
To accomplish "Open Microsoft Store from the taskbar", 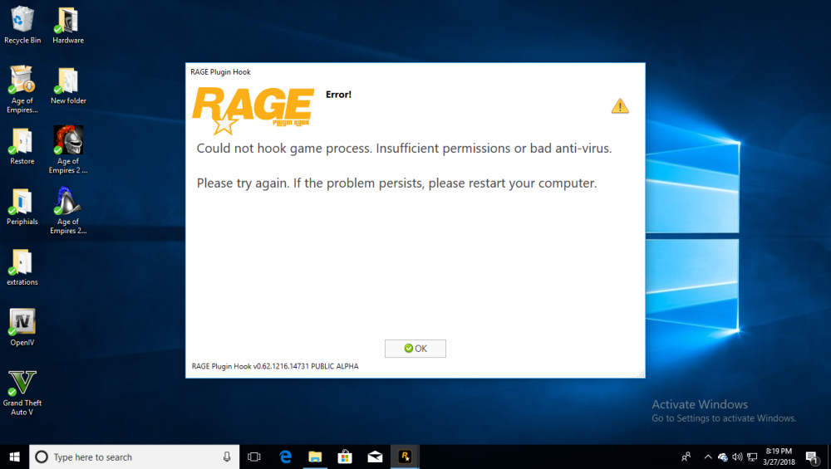I will pyautogui.click(x=345, y=457).
